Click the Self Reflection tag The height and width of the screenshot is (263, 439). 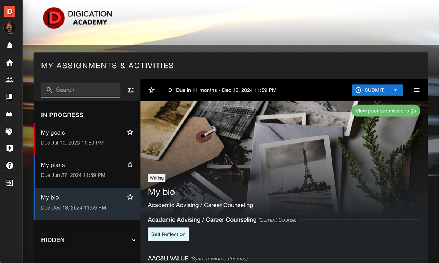pos(168,234)
